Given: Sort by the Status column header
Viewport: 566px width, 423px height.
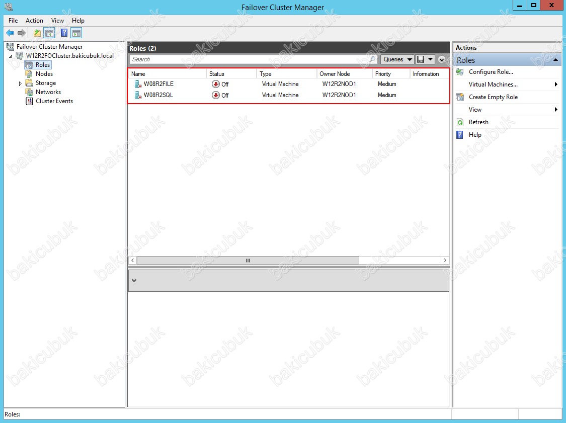Looking at the screenshot, I should pyautogui.click(x=231, y=73).
